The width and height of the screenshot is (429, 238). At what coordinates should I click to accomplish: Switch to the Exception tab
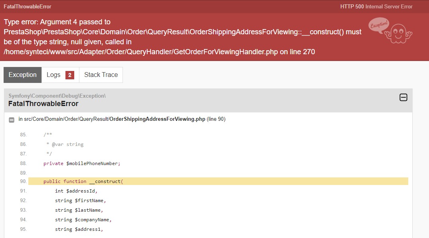coord(22,75)
